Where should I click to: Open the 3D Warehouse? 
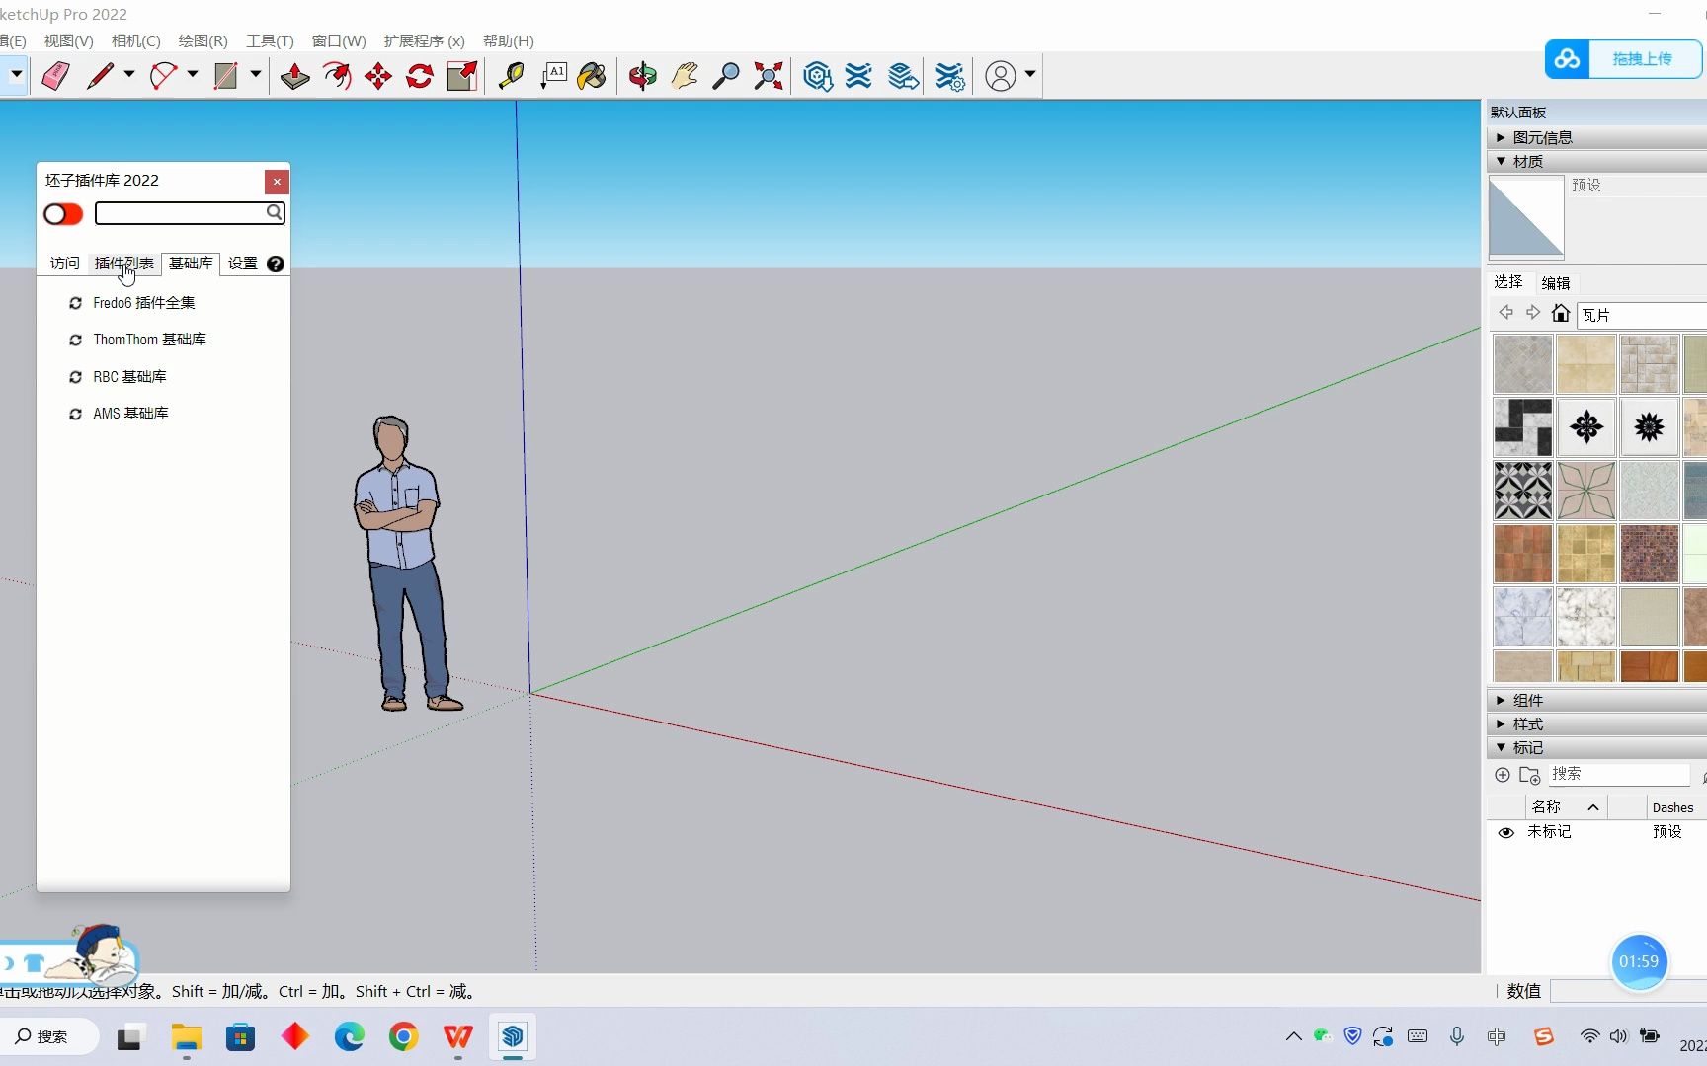tap(818, 76)
